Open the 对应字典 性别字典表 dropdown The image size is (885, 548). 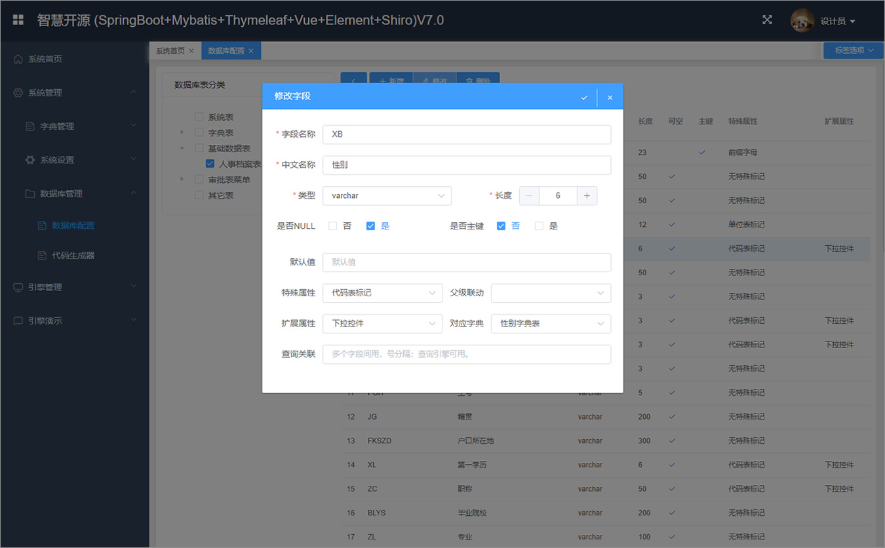[551, 323]
